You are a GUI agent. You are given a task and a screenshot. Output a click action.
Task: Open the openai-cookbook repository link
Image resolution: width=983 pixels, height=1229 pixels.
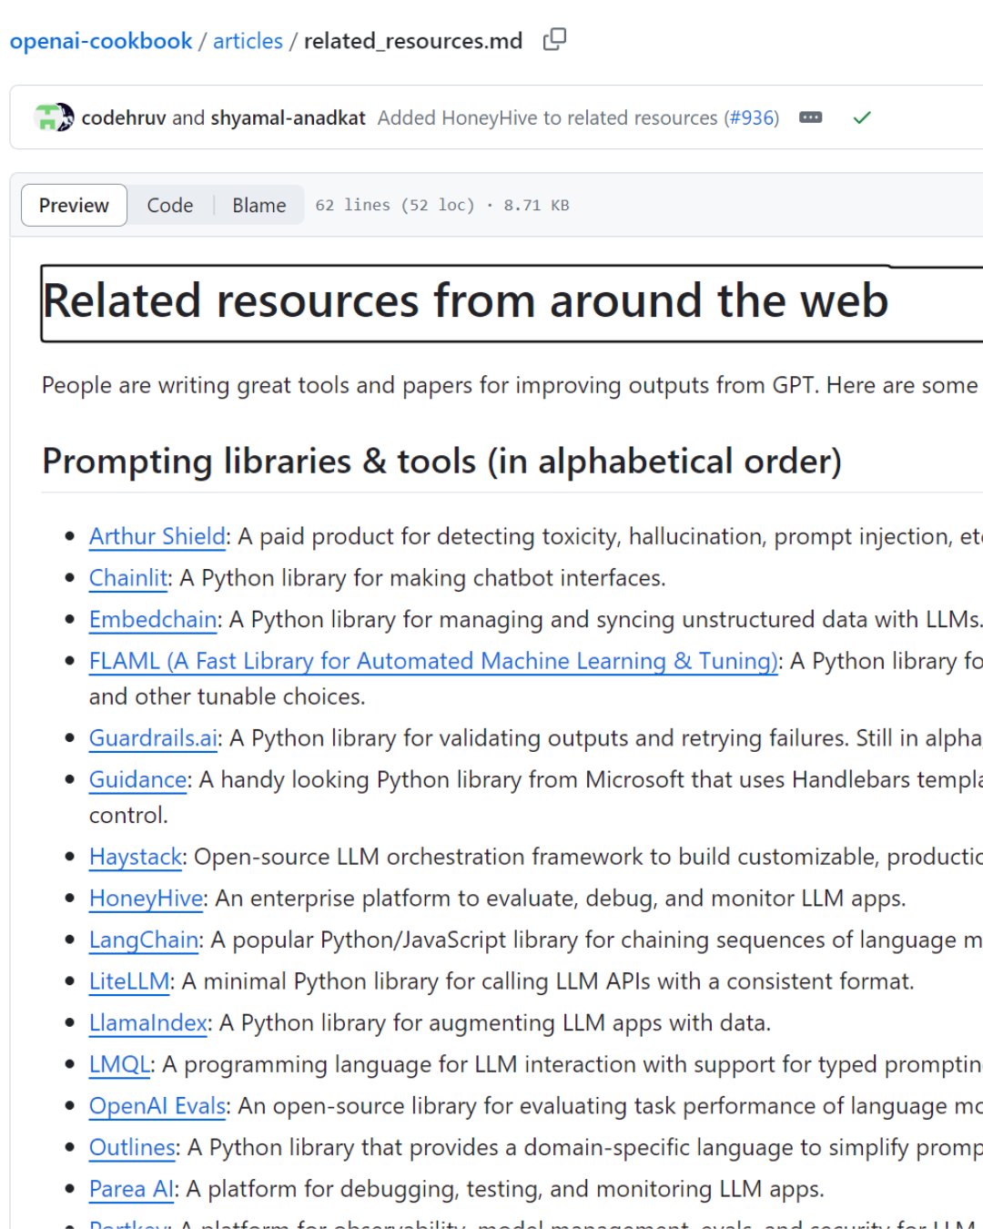pos(101,41)
